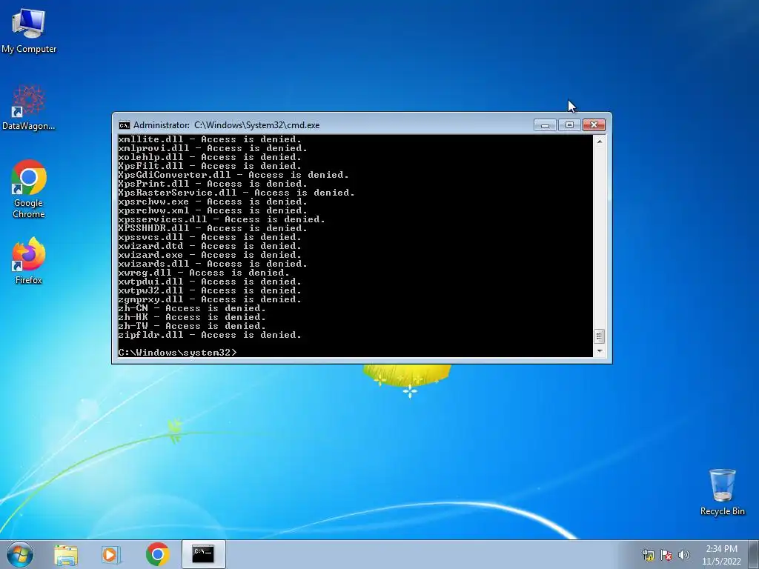
Task: Click the cmd window title bar icon
Action: click(x=125, y=125)
